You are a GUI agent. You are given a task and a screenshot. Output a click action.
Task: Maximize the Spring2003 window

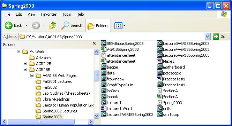pos(218,6)
